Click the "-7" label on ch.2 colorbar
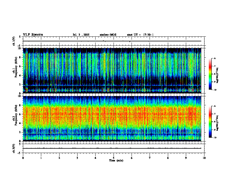Image resolution: width=230 pixels, height=177 pixels. click(214, 114)
